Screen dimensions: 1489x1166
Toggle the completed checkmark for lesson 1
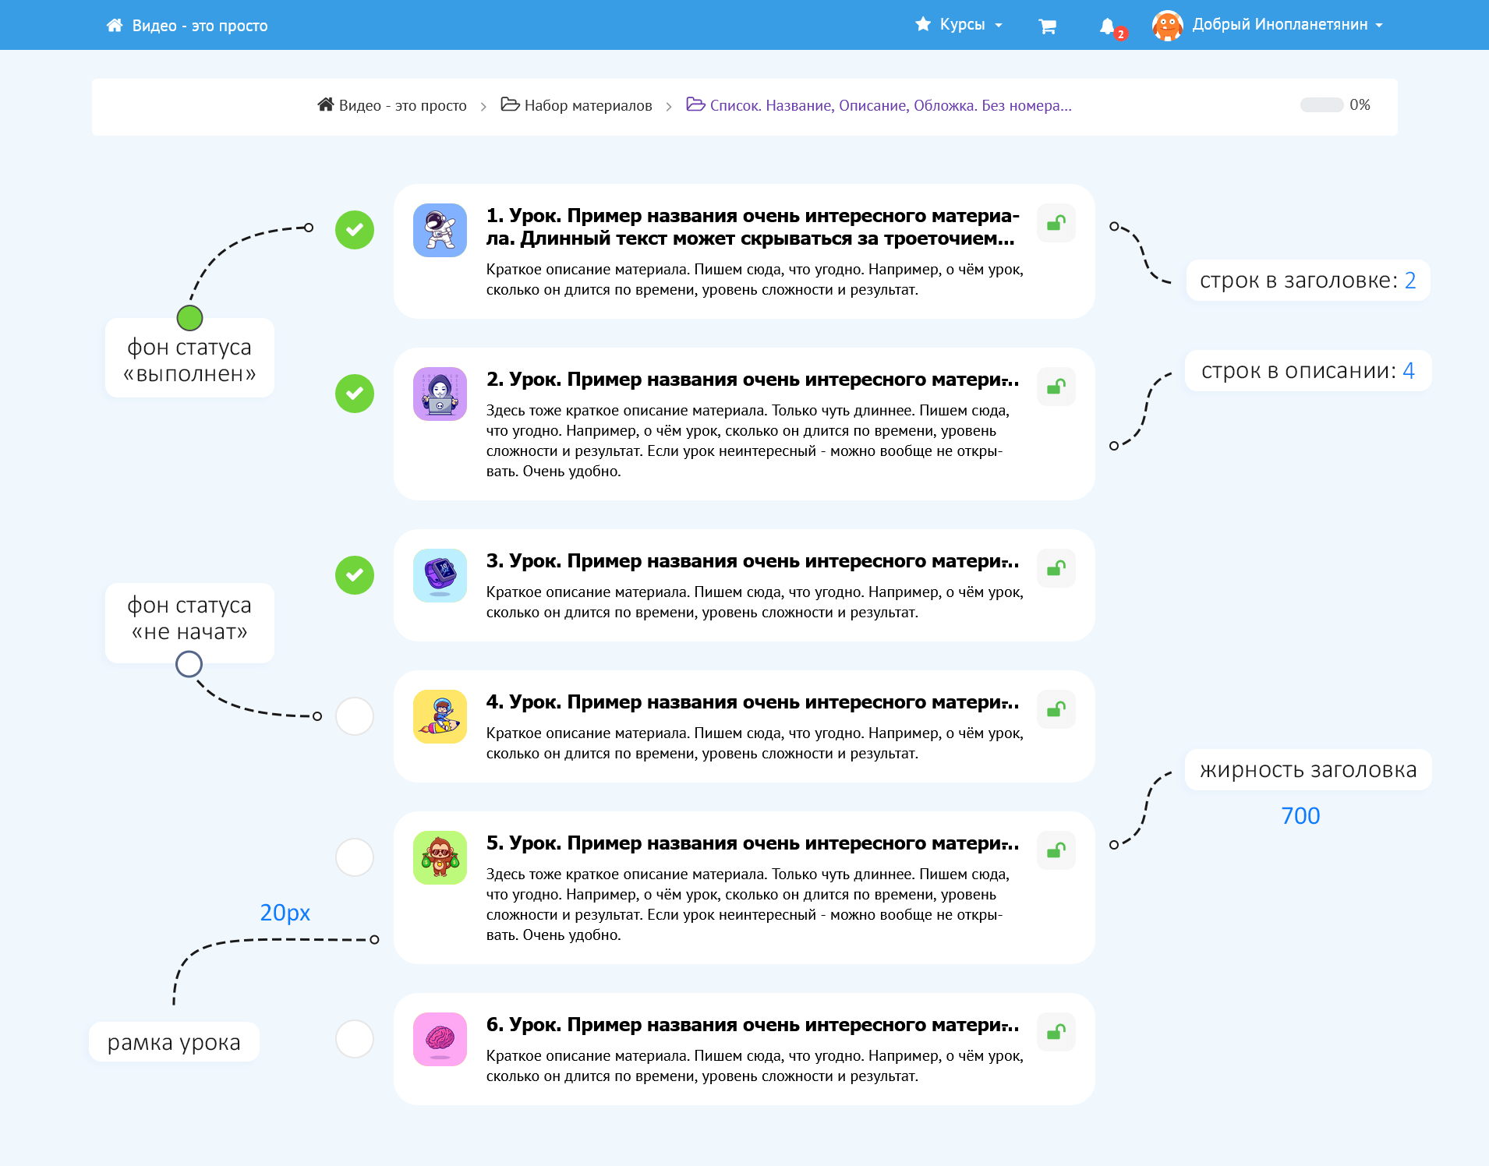(x=355, y=230)
